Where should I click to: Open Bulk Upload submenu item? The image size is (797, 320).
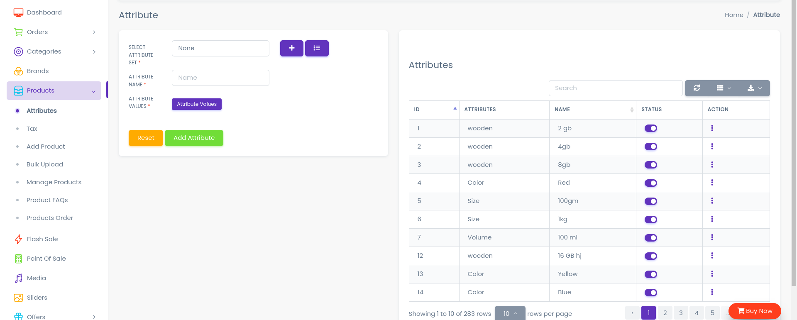click(x=45, y=164)
